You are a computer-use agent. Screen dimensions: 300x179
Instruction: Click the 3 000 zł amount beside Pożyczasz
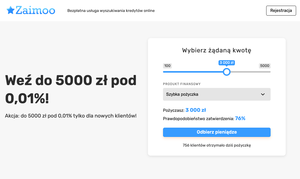(x=195, y=110)
